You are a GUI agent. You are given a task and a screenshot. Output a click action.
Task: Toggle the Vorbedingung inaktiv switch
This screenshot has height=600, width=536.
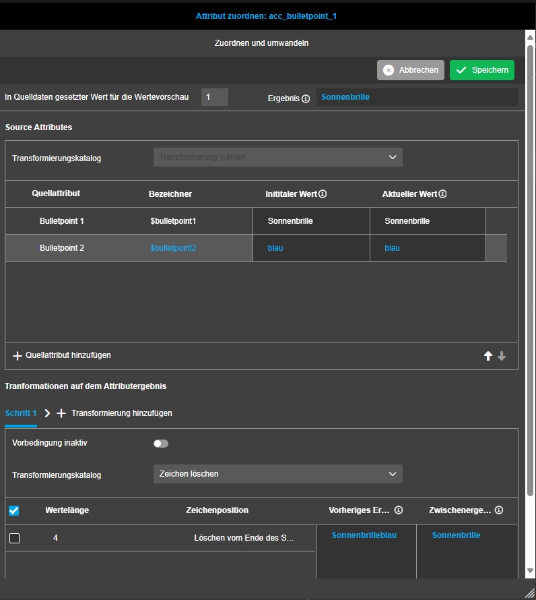(161, 444)
